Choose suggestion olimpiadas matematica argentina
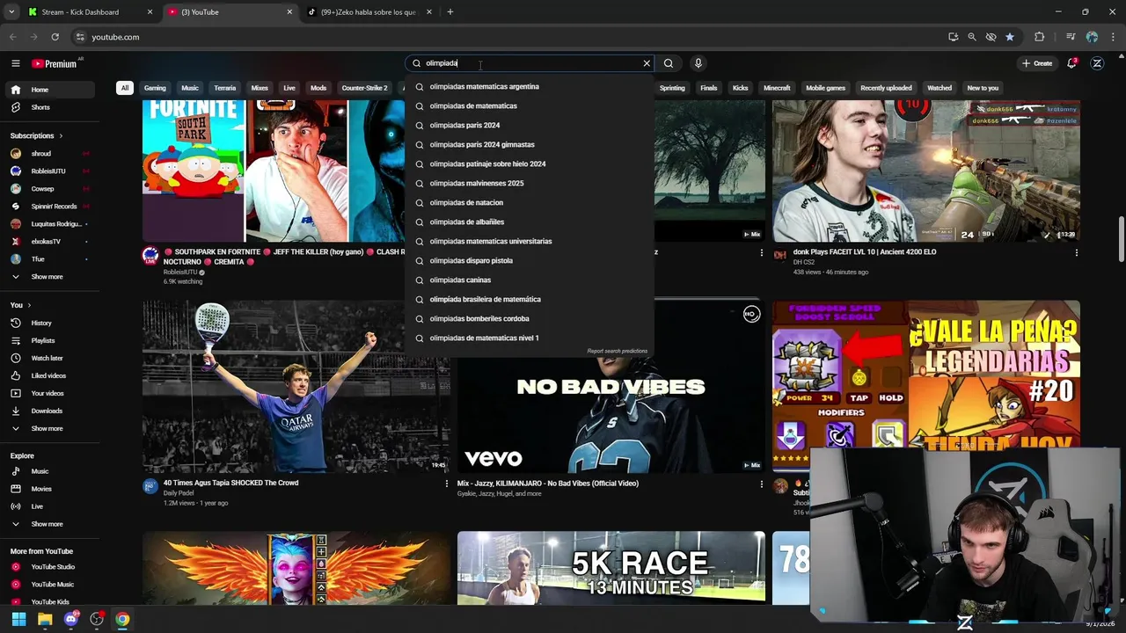Viewport: 1126px width, 633px height. click(x=530, y=86)
